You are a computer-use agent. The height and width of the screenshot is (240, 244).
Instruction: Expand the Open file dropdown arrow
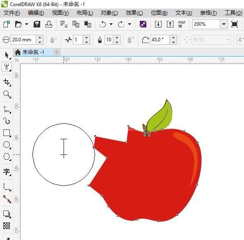27,24
